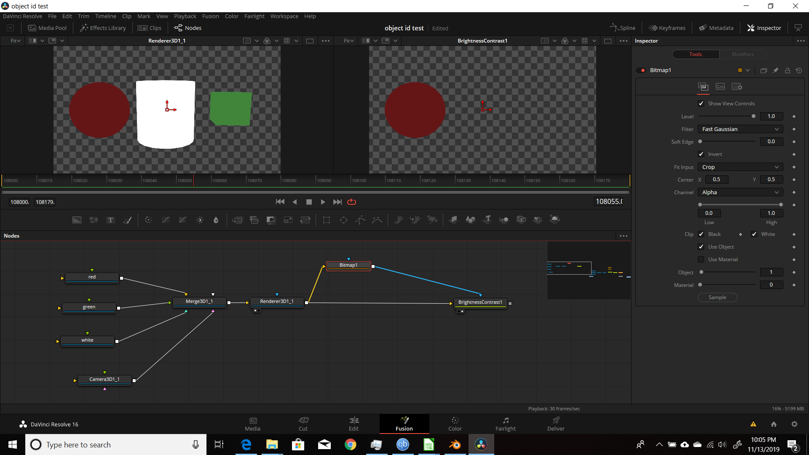The height and width of the screenshot is (455, 809).
Task: Toggle Use Object checkbox
Action: 701,247
